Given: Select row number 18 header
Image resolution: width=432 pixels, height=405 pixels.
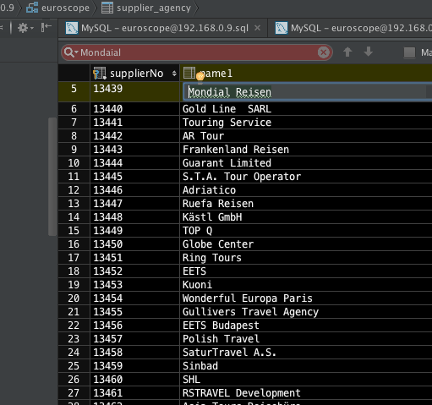Looking at the screenshot, I should tap(74, 271).
